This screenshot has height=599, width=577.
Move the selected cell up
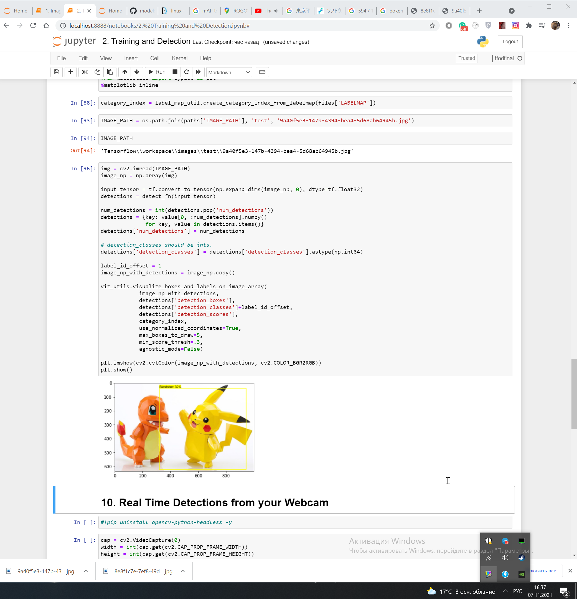[x=124, y=72]
